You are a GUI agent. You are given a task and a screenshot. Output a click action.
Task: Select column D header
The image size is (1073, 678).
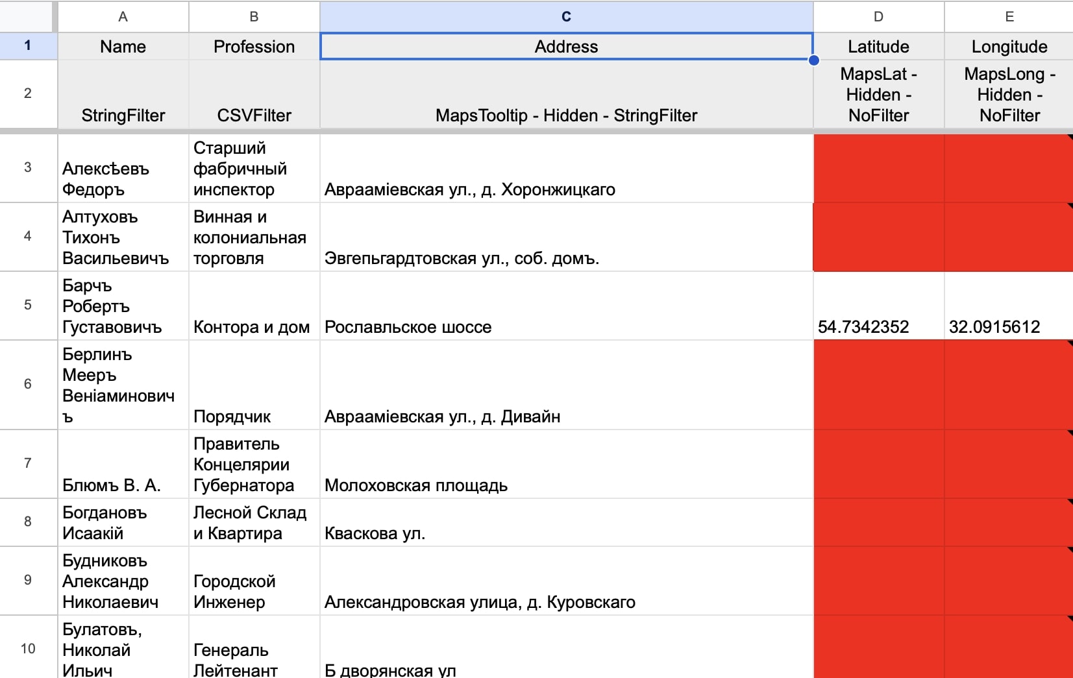click(x=878, y=16)
